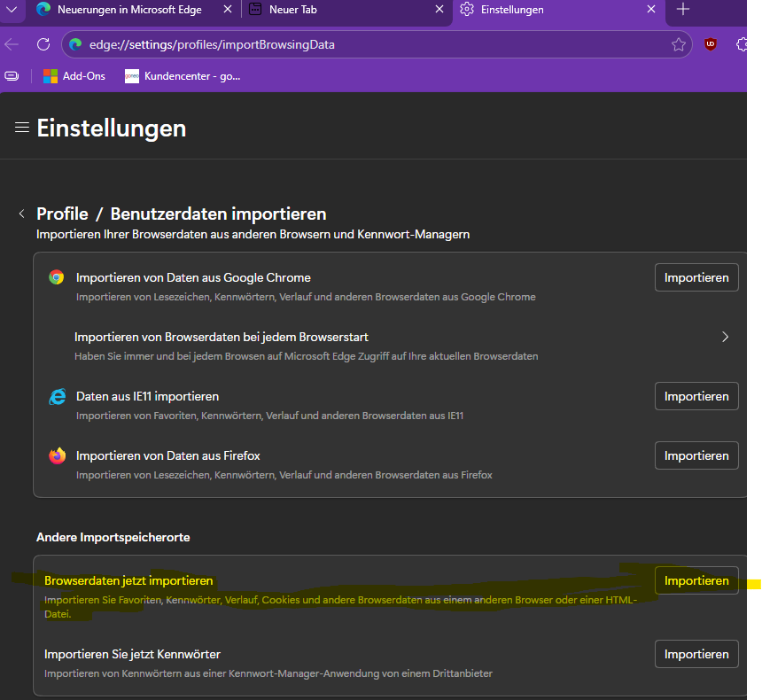
Task: Close the Neuer Tab tab
Action: pyautogui.click(x=439, y=9)
